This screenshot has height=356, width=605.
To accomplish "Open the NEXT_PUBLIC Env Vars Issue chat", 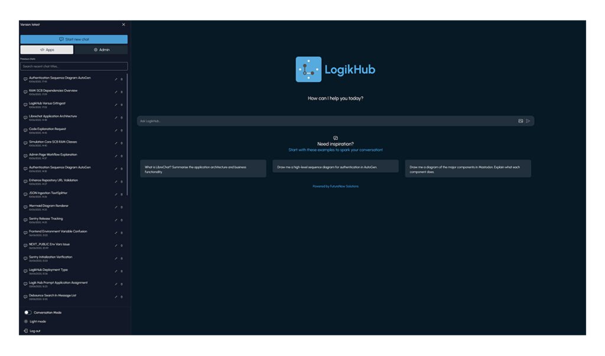I will click(x=49, y=246).
